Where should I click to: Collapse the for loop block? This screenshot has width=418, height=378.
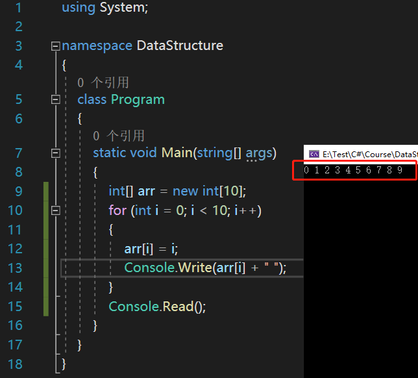(55, 210)
